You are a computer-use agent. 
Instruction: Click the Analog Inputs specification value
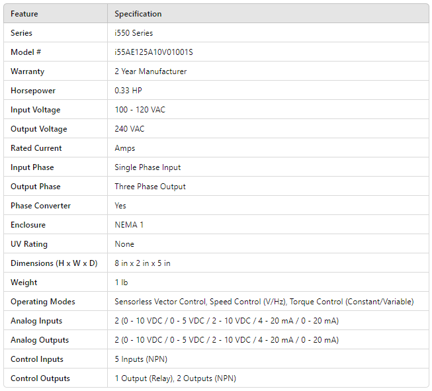(x=226, y=321)
